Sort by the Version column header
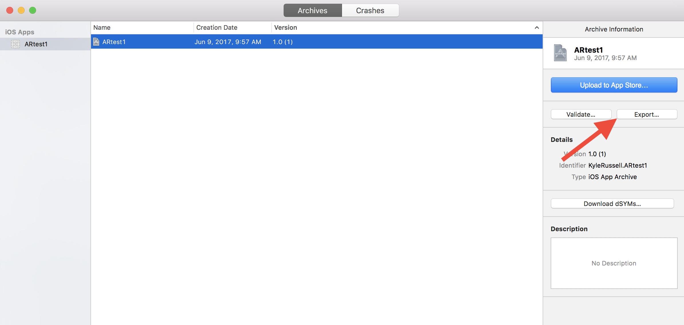 (286, 28)
